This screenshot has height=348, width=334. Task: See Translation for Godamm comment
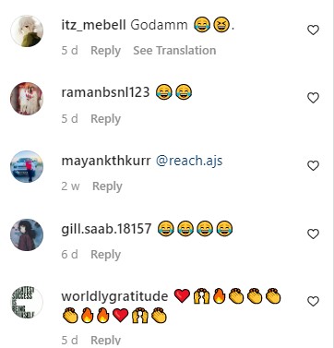tap(174, 51)
